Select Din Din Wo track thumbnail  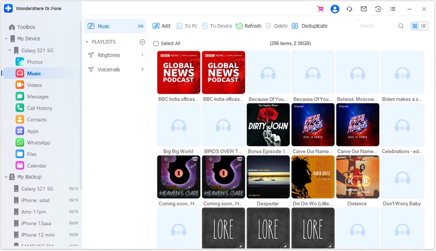tap(313, 177)
